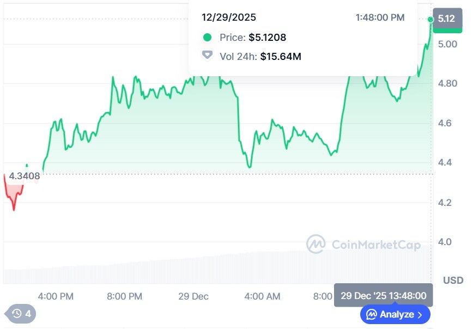This screenshot has width=473, height=329.
Task: Click the Vol 24h shield icon
Action: pyautogui.click(x=207, y=56)
